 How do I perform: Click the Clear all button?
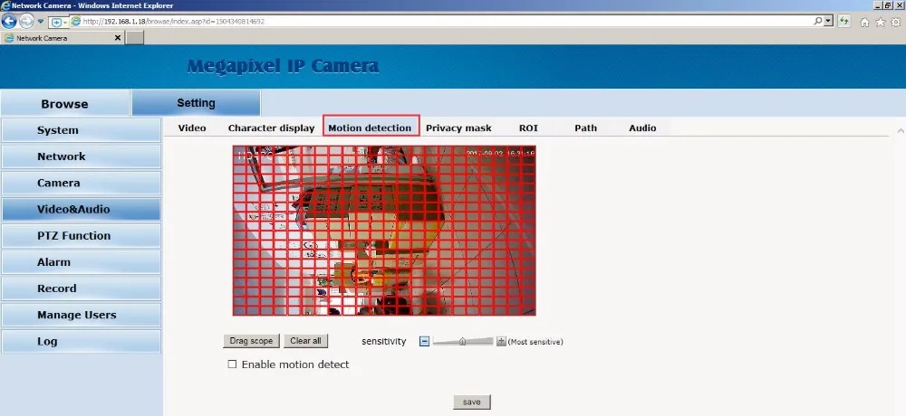click(x=305, y=341)
